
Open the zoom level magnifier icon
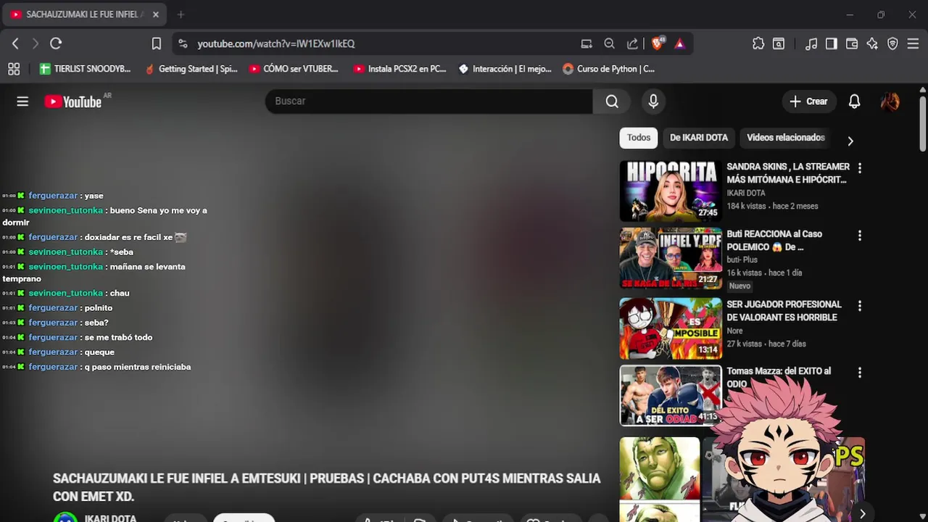pyautogui.click(x=610, y=43)
